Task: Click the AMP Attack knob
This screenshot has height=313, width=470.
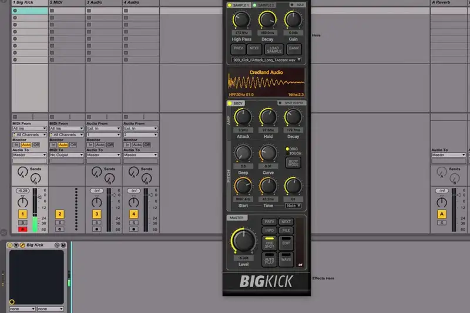Action: click(243, 117)
